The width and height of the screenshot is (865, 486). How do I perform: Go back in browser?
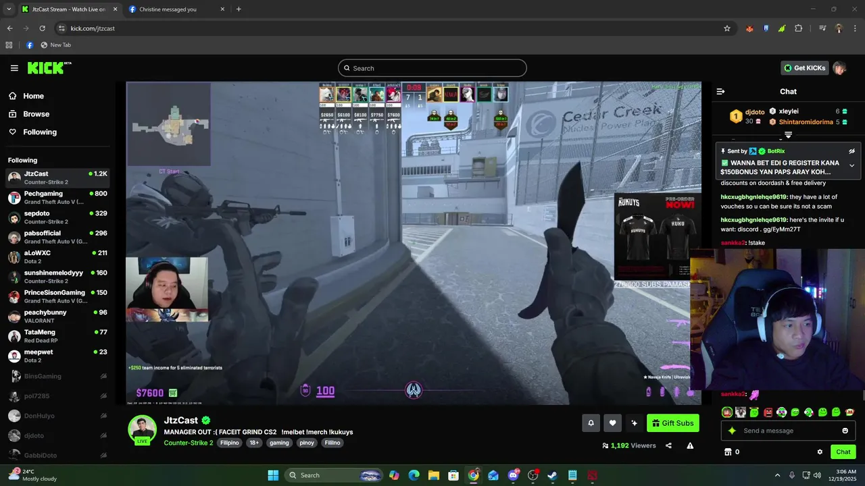click(x=9, y=28)
